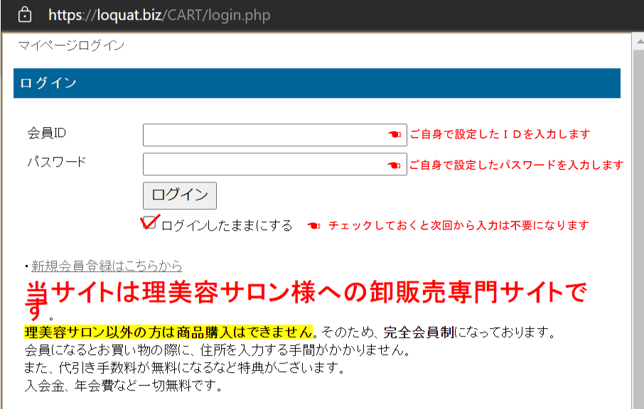Open the 新規会員登録はこちらから link
The width and height of the screenshot is (644, 409).
click(x=107, y=266)
